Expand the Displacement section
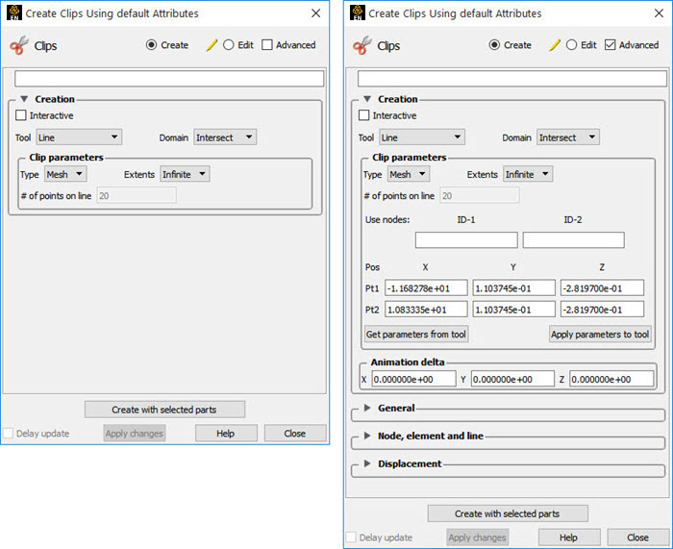This screenshot has width=673, height=549. [x=367, y=463]
